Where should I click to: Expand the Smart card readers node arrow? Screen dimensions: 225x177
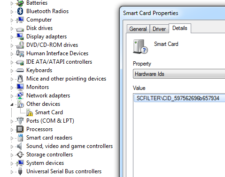(x=12, y=138)
